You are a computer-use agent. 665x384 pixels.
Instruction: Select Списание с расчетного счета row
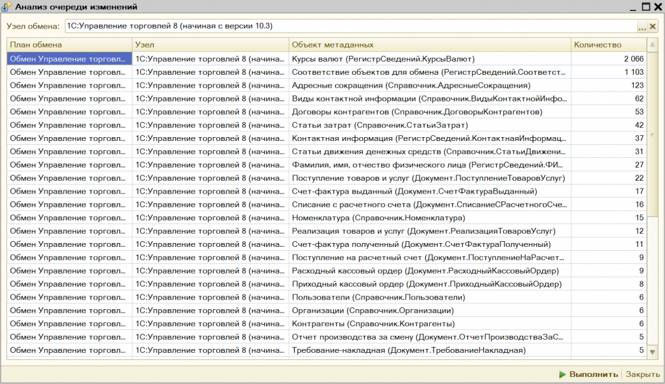coord(327,205)
